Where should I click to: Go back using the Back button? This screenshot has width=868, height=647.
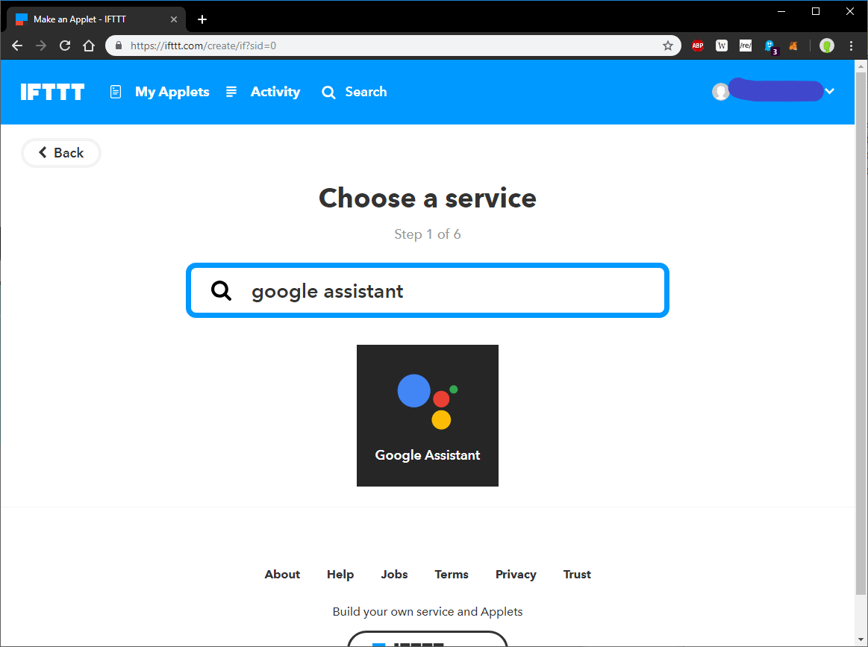point(61,153)
